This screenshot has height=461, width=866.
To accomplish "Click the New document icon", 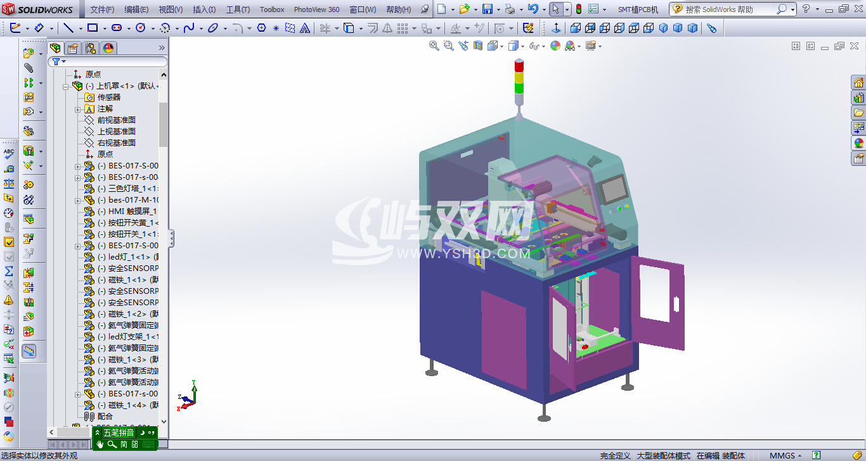I will [x=442, y=9].
